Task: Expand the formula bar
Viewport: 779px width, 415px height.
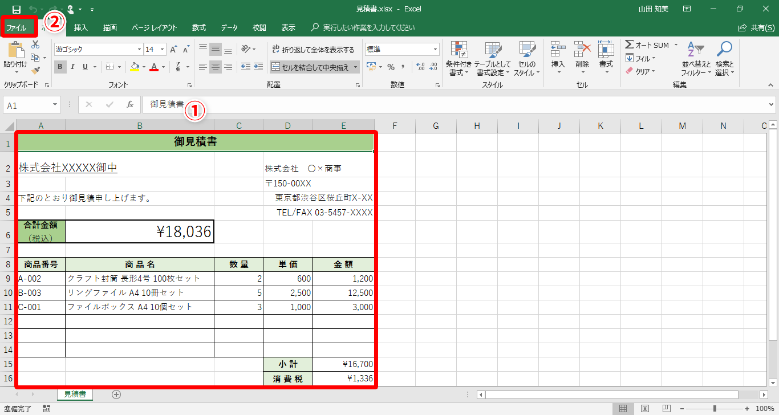Action: coord(772,105)
